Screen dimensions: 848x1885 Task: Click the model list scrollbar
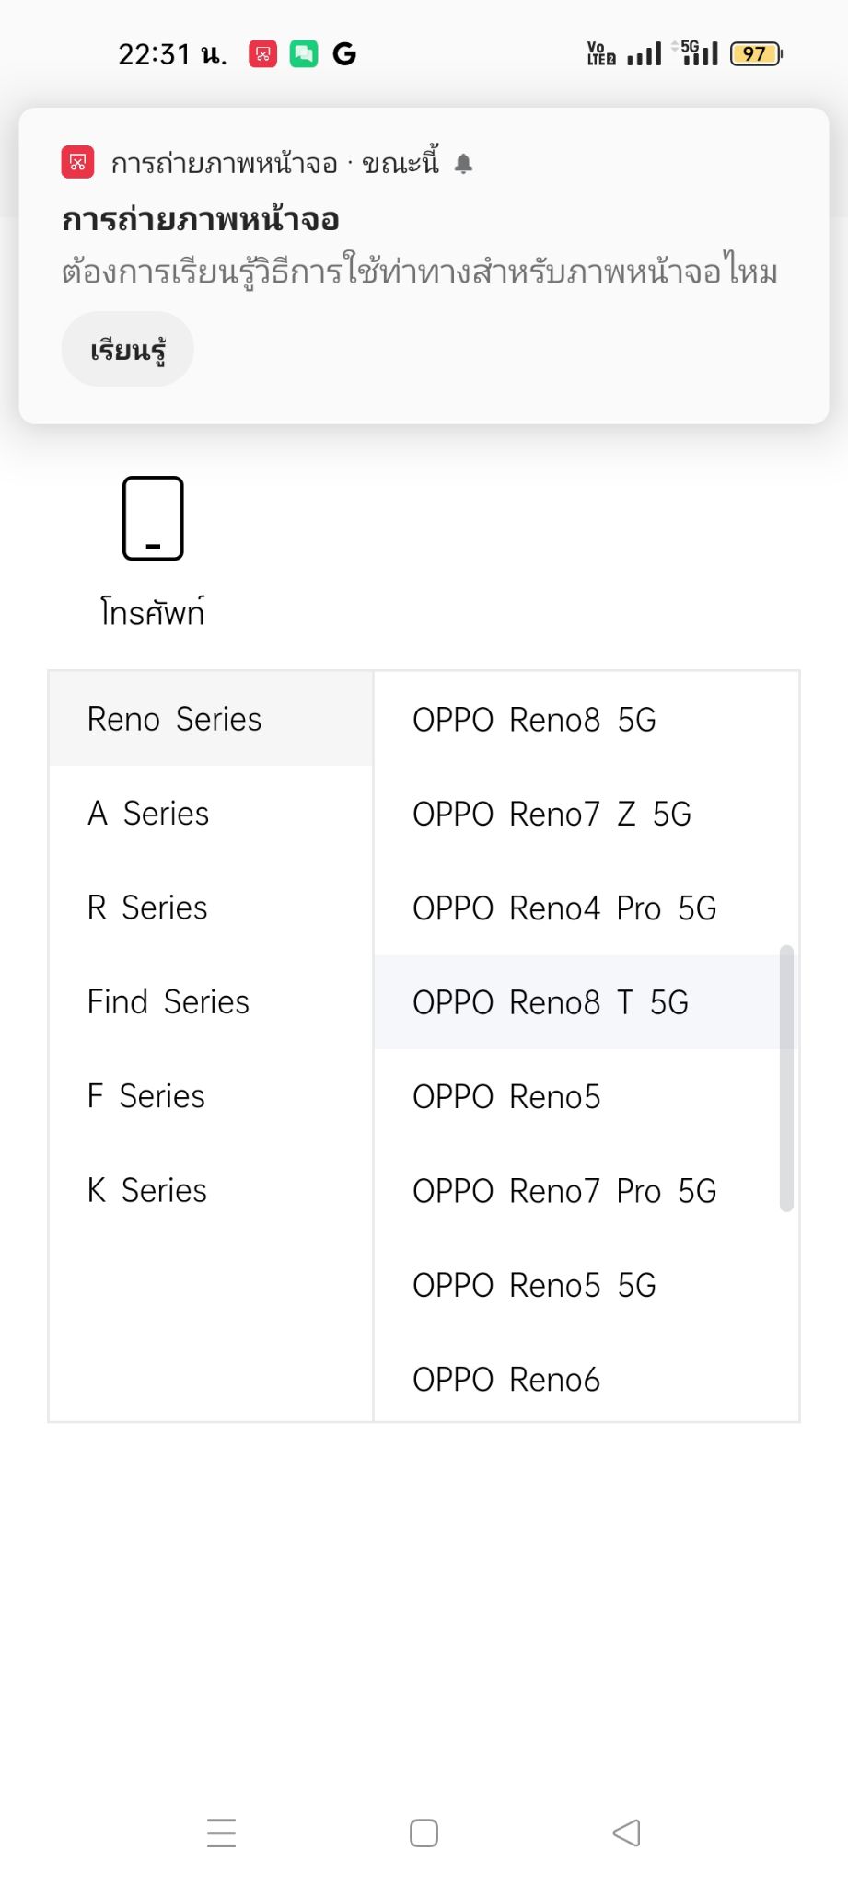[x=786, y=1078]
